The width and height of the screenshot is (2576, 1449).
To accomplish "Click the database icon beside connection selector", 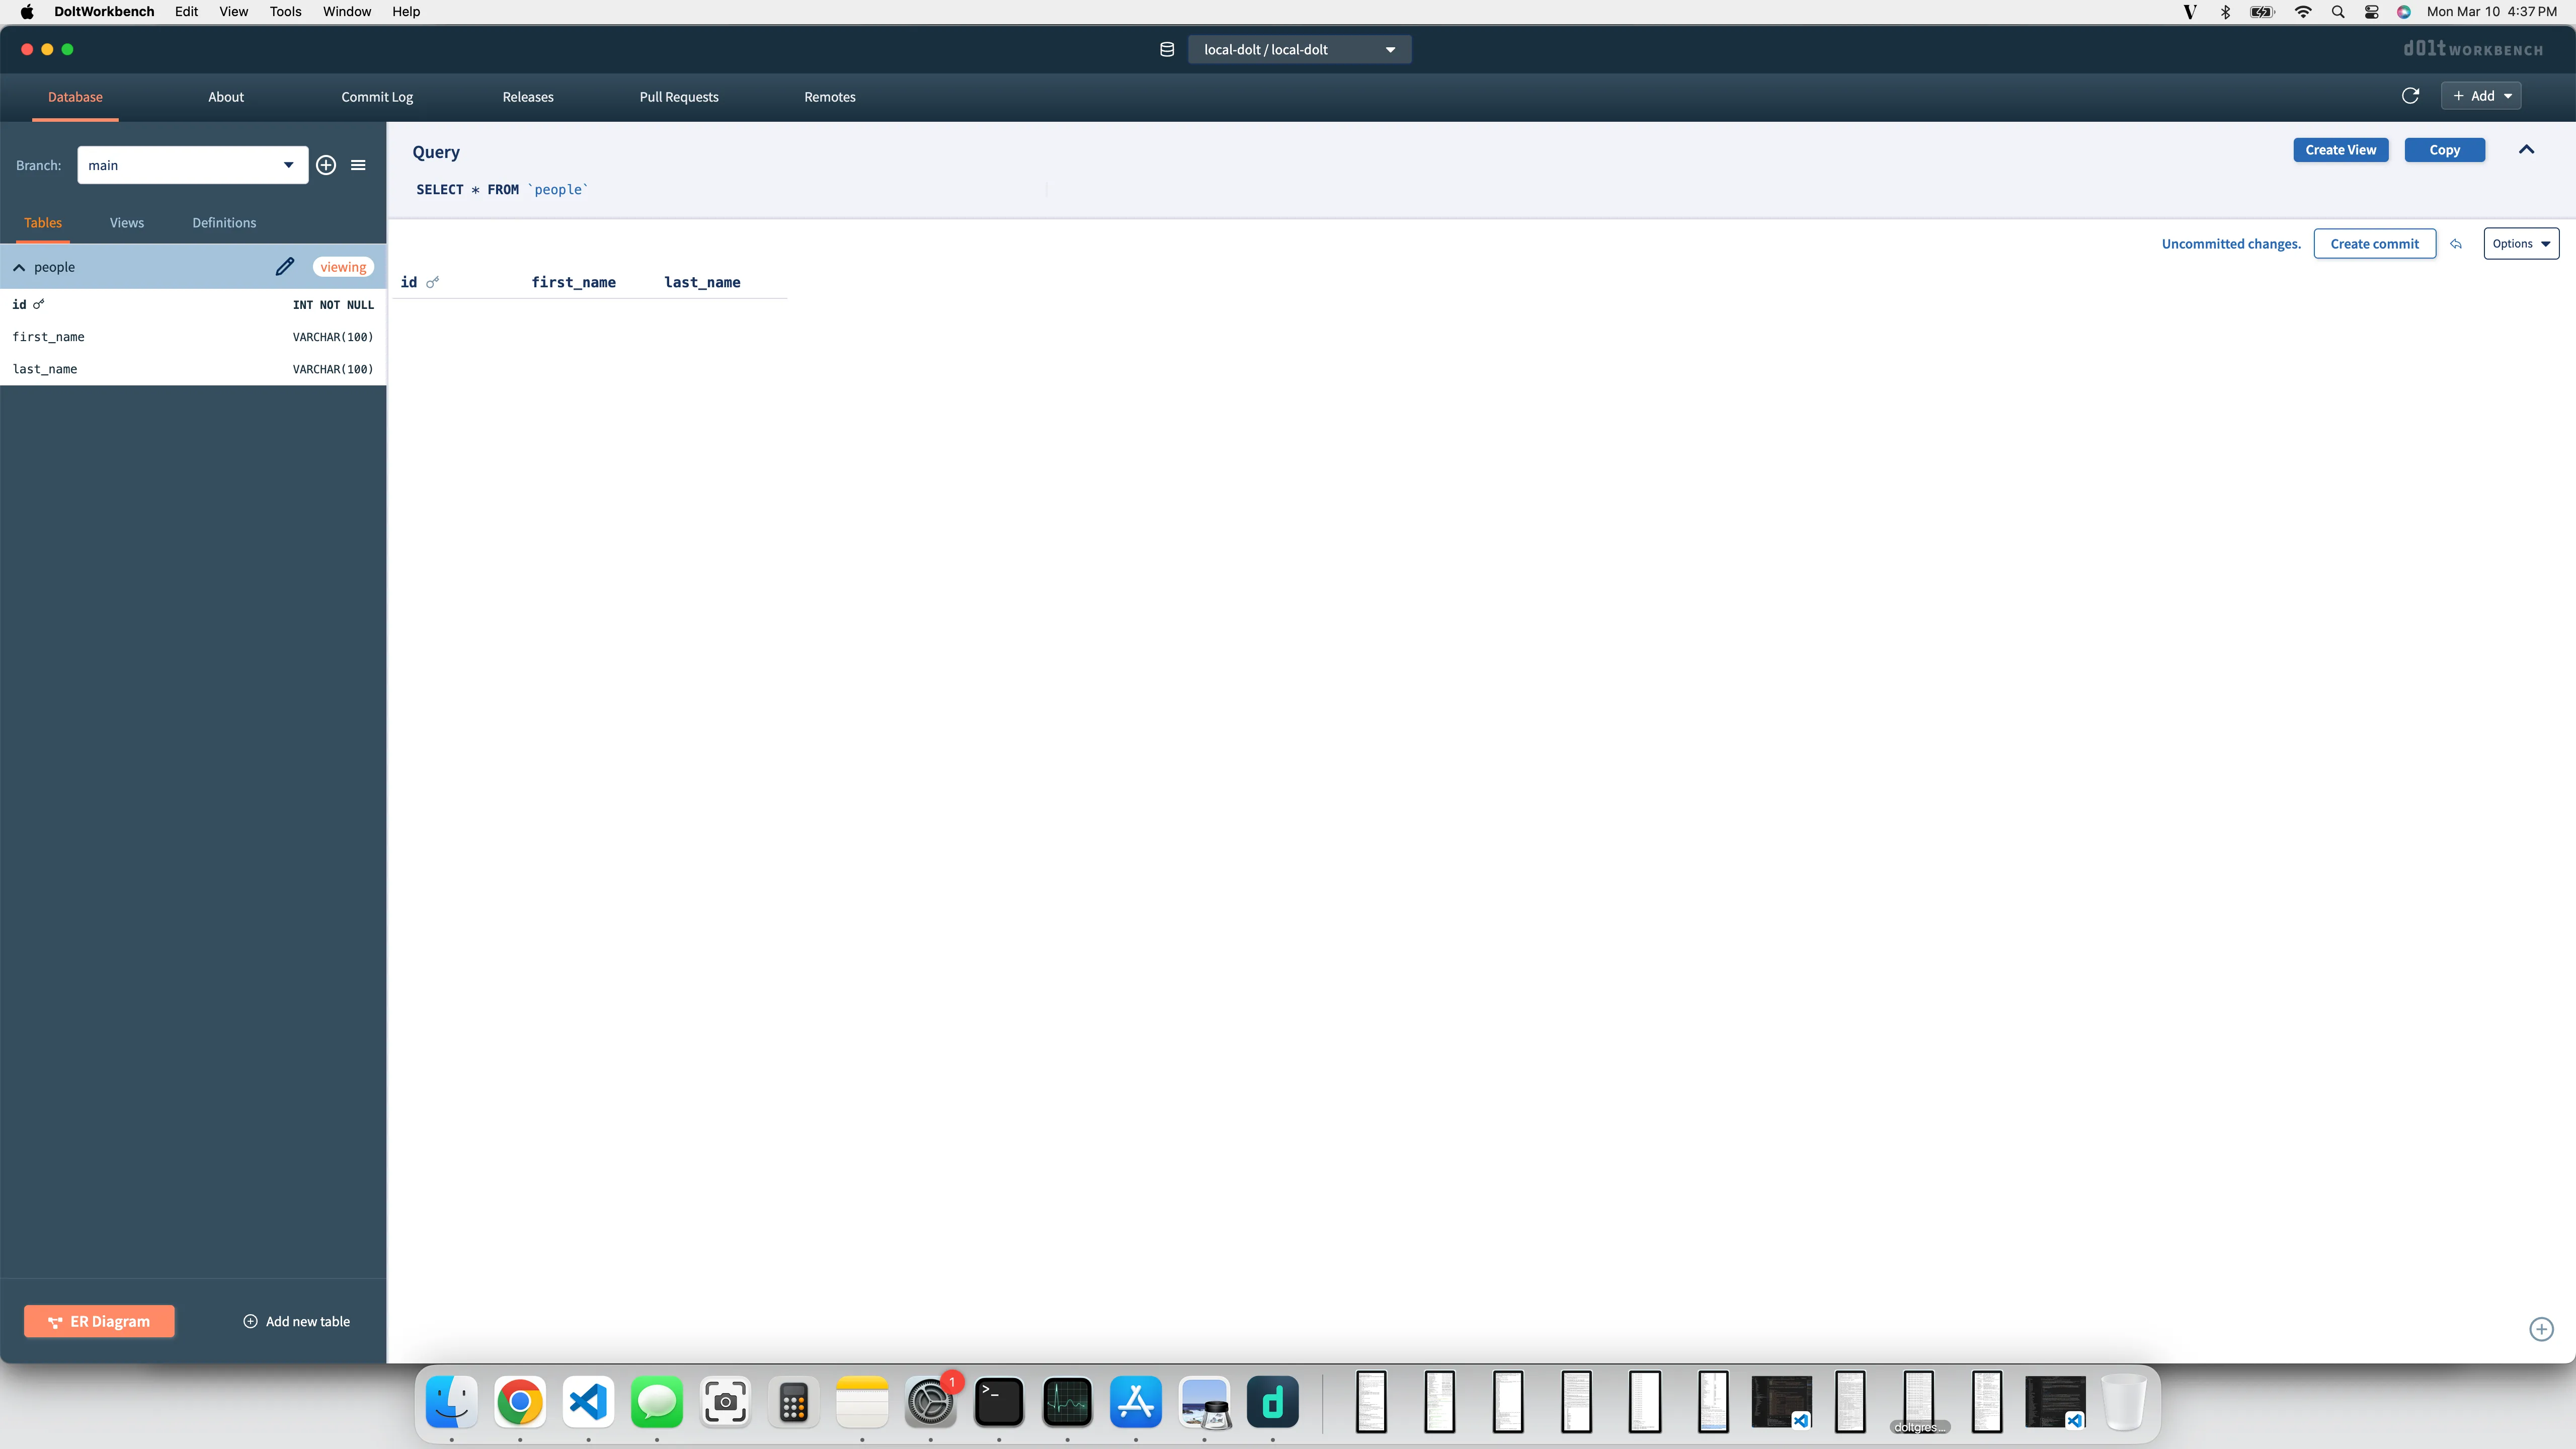I will (x=1166, y=49).
